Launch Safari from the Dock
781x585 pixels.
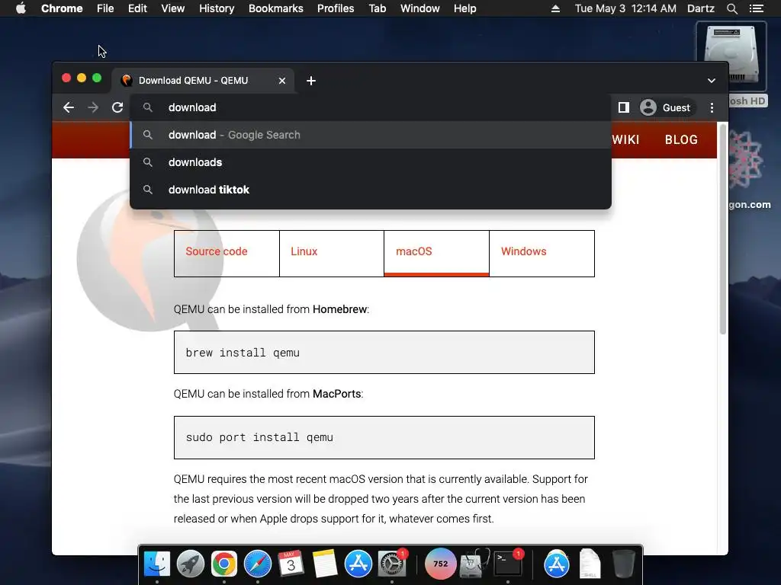point(258,564)
